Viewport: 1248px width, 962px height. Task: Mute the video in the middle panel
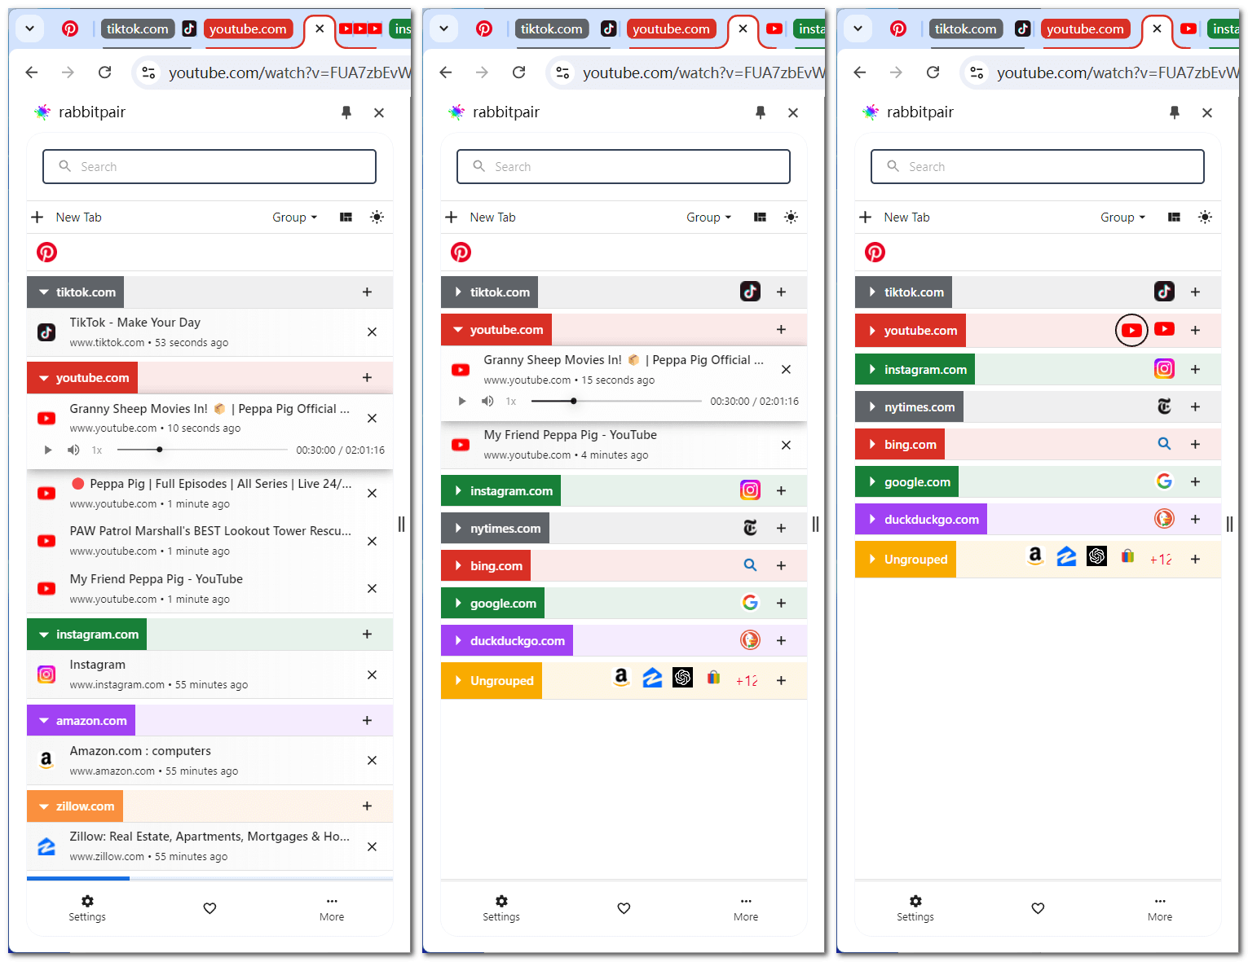click(487, 401)
